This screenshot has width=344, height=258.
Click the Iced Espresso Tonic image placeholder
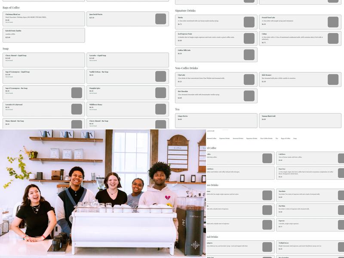click(x=249, y=38)
